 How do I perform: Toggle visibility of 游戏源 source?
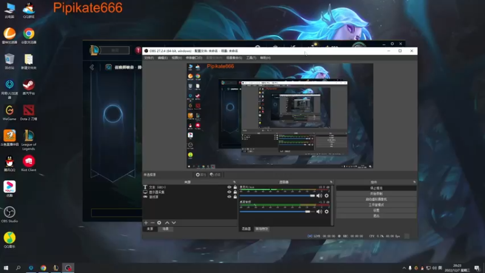[x=229, y=197]
